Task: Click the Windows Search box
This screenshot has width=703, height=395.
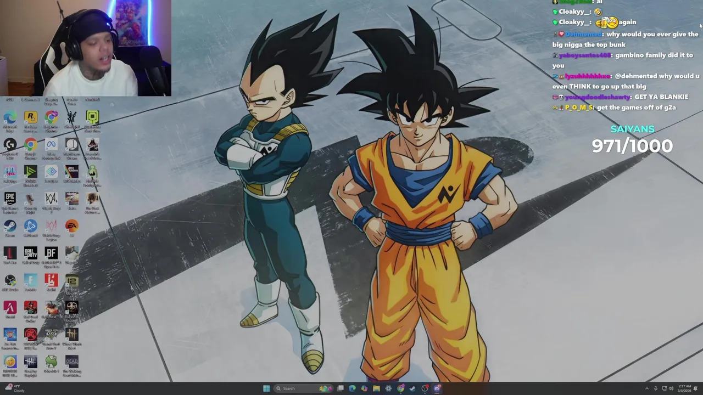Action: click(303, 388)
